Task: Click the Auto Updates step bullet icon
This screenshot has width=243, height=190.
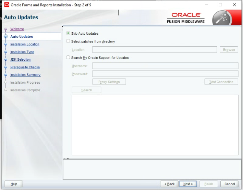Action: pos(6,36)
